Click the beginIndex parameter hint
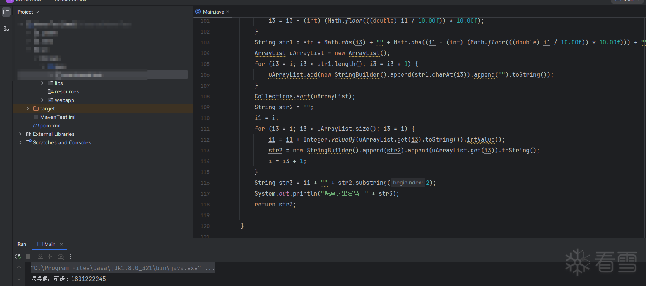Viewport: 646px width, 286px height. tap(408, 183)
